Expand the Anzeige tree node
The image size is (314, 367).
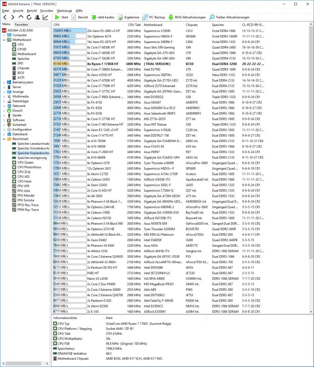4,92
